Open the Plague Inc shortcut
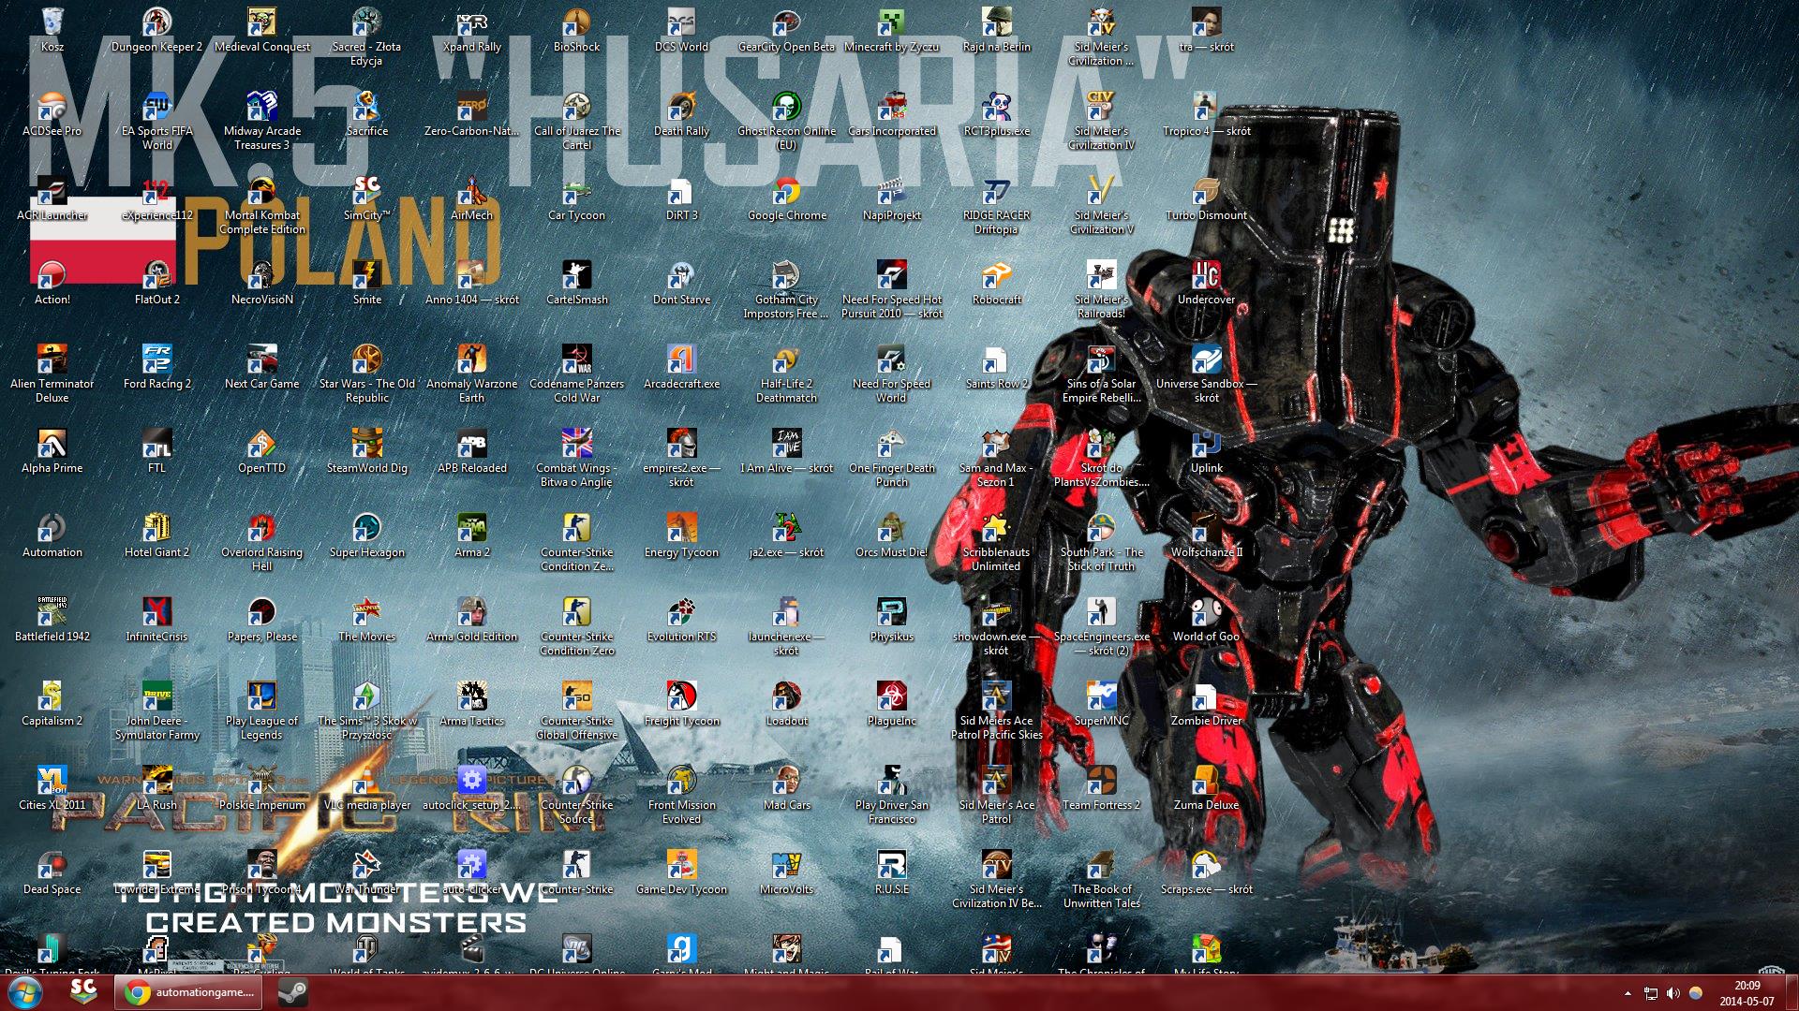The image size is (1799, 1011). [x=891, y=703]
